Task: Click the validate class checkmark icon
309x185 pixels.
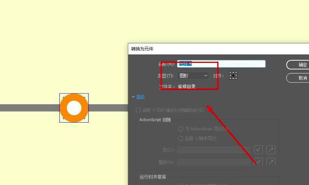Action: [x=258, y=150]
